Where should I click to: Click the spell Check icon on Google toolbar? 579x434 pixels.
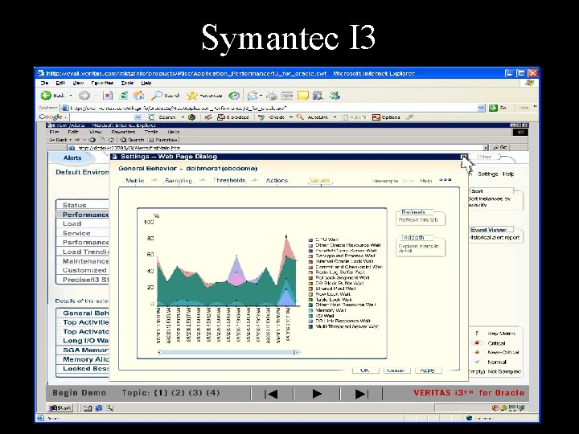click(x=261, y=117)
